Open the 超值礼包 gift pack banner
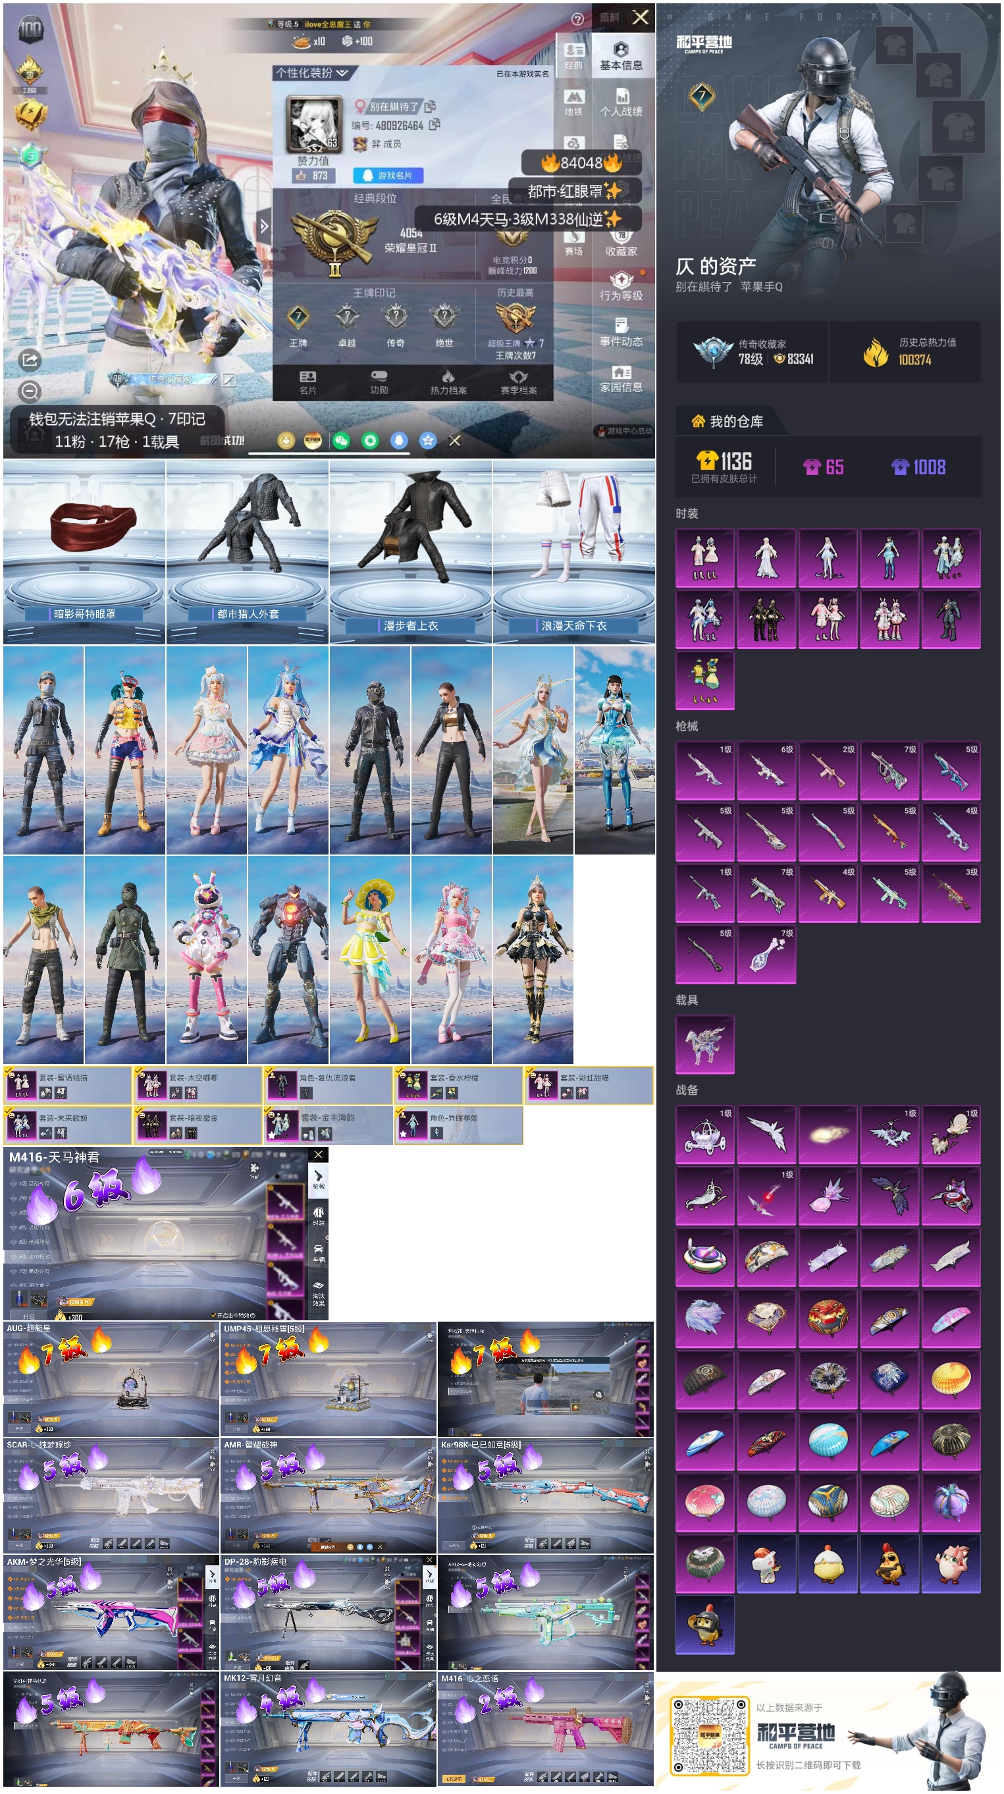 tap(75, 1302)
